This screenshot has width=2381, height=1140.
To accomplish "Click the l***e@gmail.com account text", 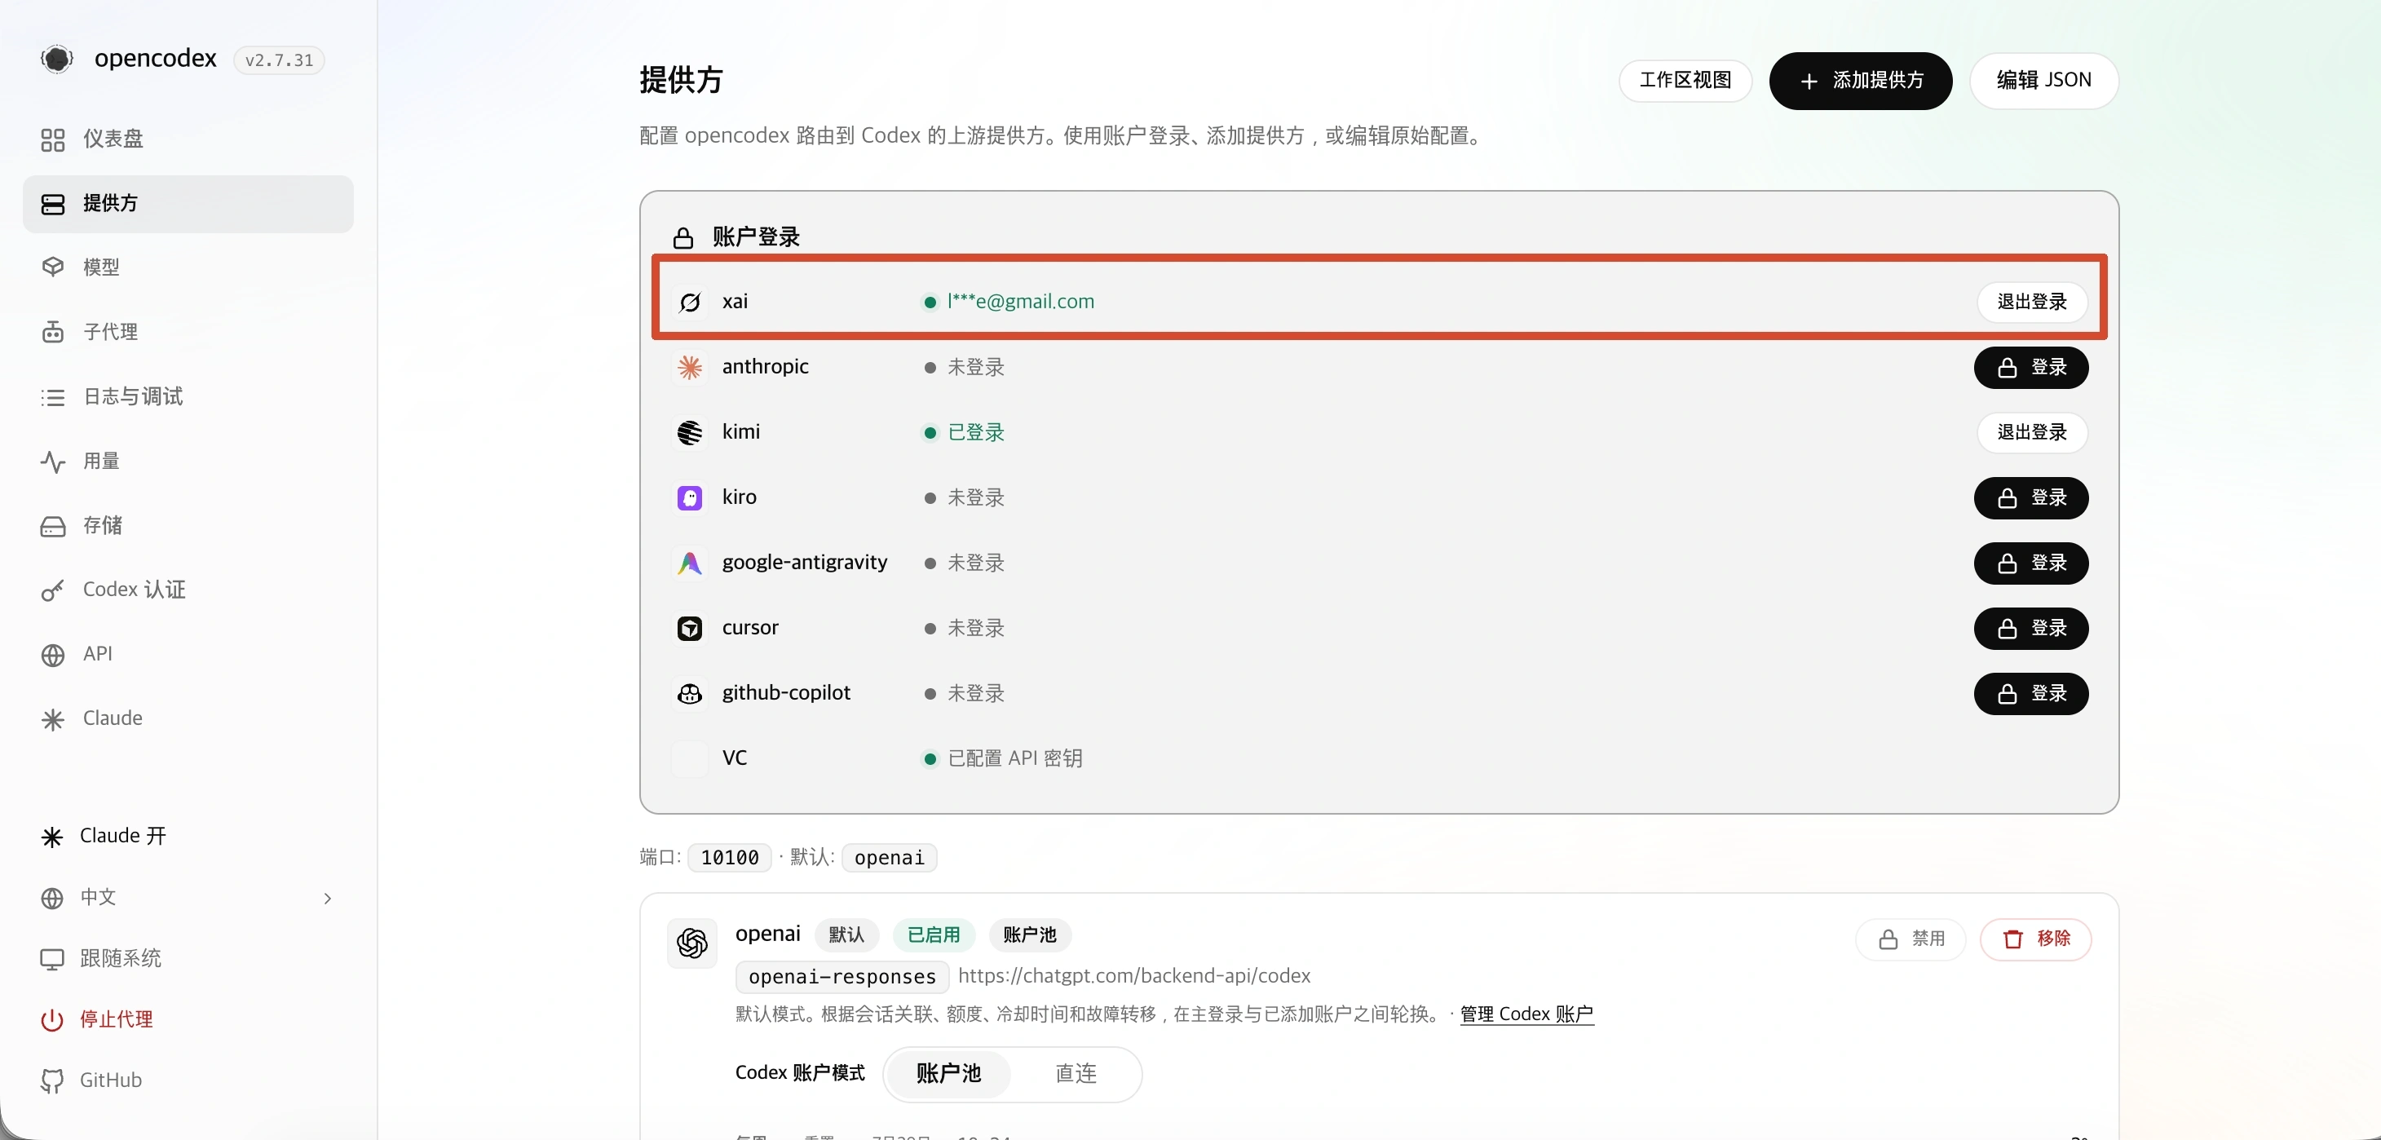I will (1020, 303).
